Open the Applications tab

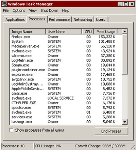(x=15, y=19)
